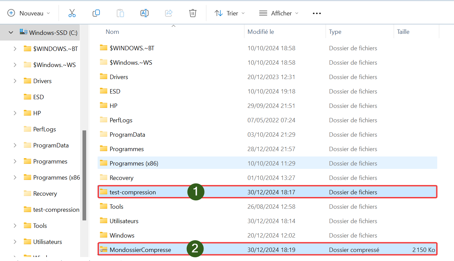
Task: Click the Rename icon in toolbar
Action: 145,13
